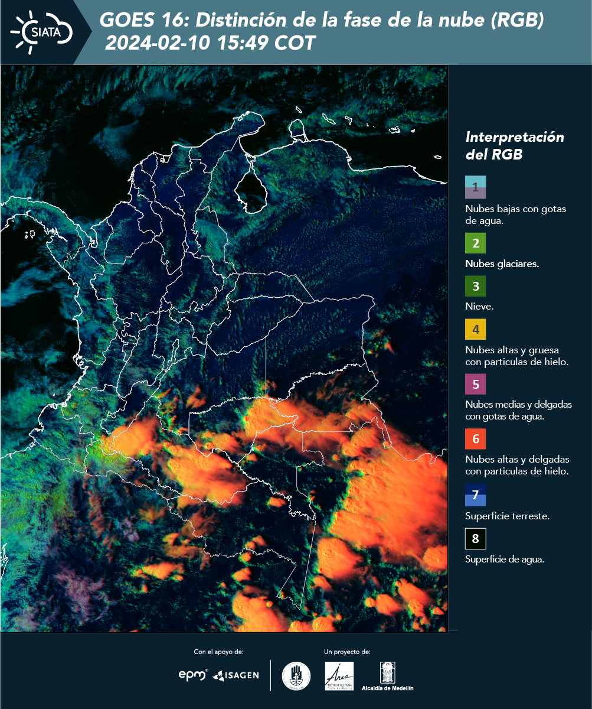Select orange-red legend swatch number 6
Screen dimensions: 592x709
click(475, 439)
